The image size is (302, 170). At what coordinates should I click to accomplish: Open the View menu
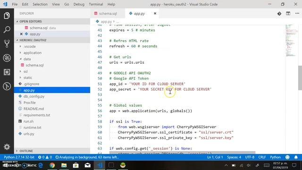click(x=56, y=4)
